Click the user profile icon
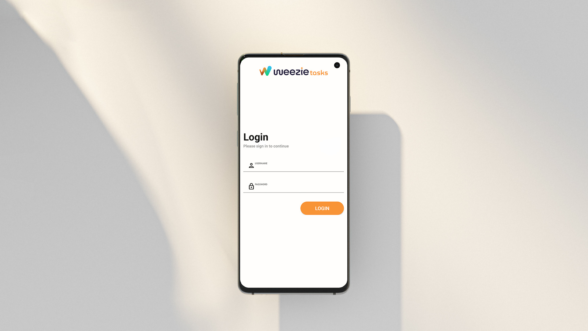This screenshot has width=588, height=331. click(x=251, y=165)
